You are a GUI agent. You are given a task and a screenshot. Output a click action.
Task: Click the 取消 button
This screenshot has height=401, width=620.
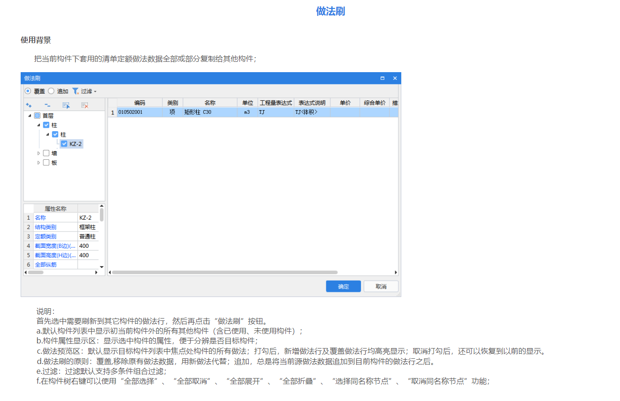click(381, 286)
